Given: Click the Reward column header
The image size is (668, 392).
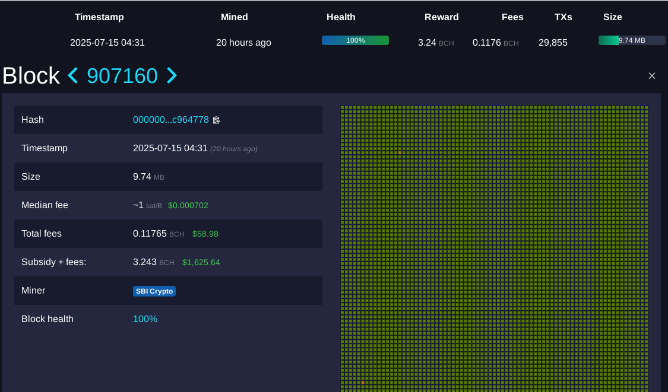Looking at the screenshot, I should click(x=441, y=17).
